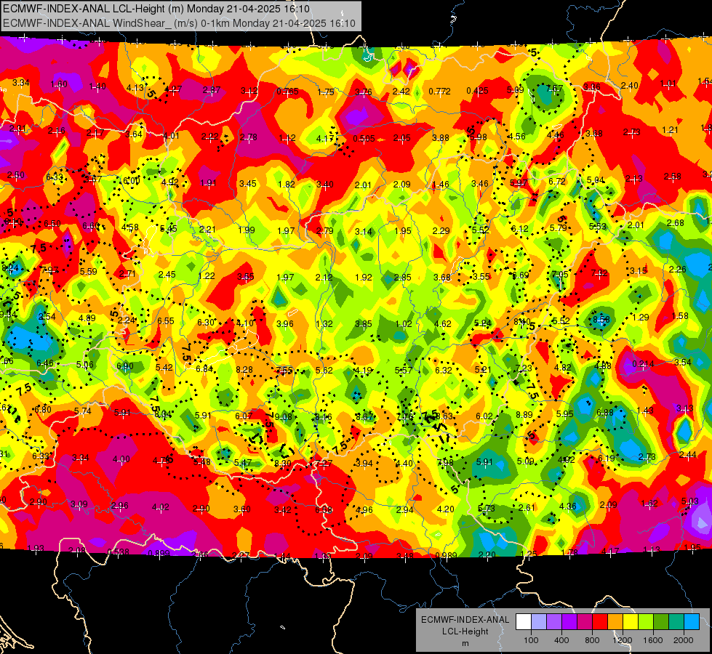The height and width of the screenshot is (654, 712).
Task: Click the wind shear value 1.01
Action: (x=668, y=83)
